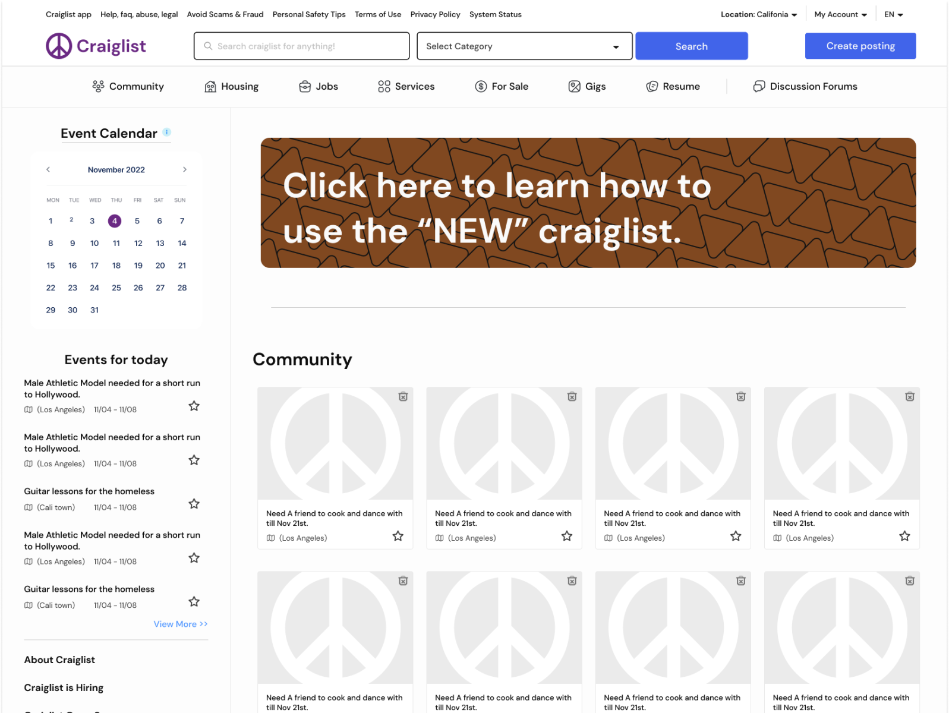Remove the last listing card in Community's top row
The width and height of the screenshot is (949, 713).
910,396
